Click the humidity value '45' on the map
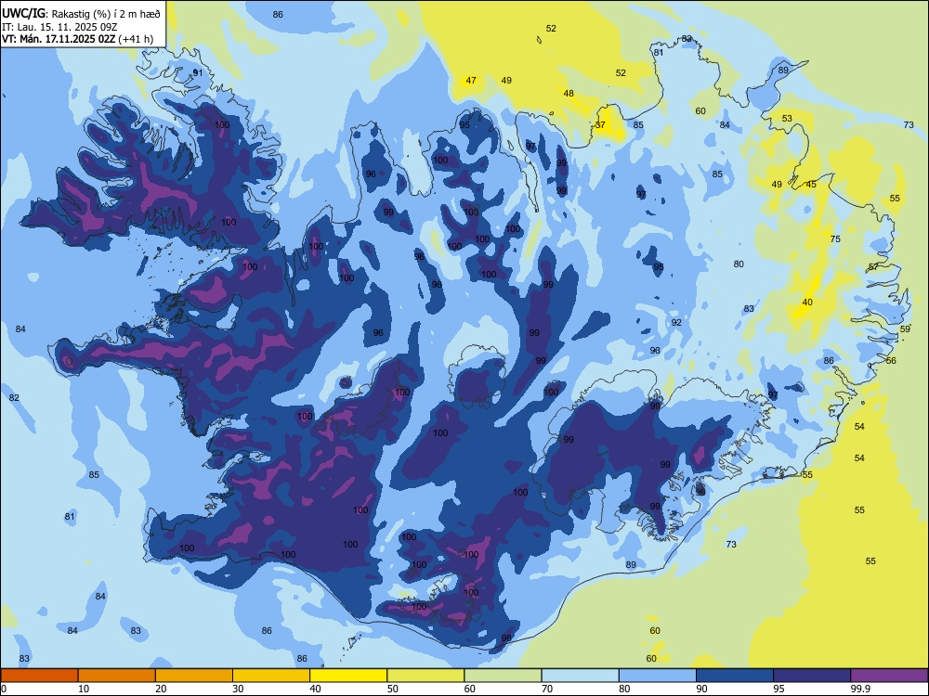Screen dimensions: 929x696 tap(811, 185)
